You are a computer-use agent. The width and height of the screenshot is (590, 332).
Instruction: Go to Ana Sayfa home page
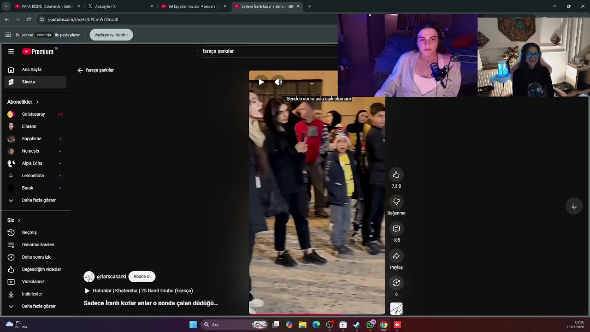pos(35,70)
